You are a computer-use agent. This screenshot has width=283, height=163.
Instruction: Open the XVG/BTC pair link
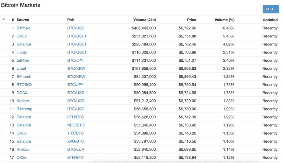(x=76, y=141)
